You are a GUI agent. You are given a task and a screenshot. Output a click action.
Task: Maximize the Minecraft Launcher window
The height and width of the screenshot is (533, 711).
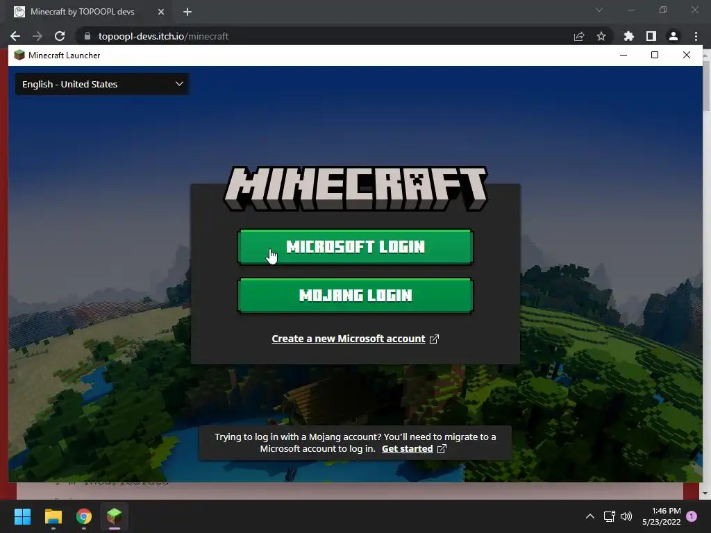pyautogui.click(x=655, y=56)
